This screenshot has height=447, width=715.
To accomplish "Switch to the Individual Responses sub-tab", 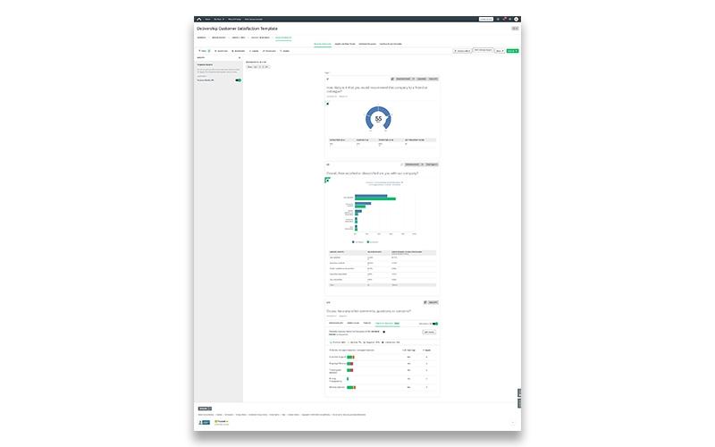I will [367, 44].
